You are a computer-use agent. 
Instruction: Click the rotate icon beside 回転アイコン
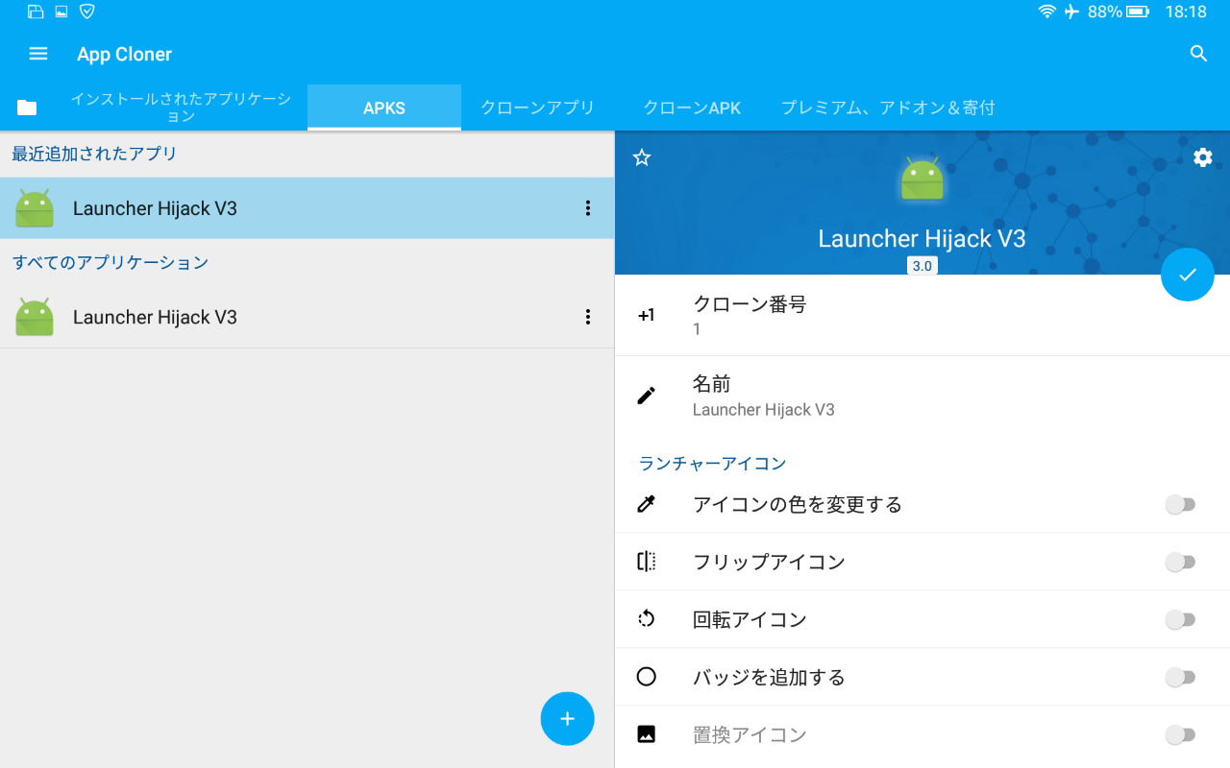(646, 618)
